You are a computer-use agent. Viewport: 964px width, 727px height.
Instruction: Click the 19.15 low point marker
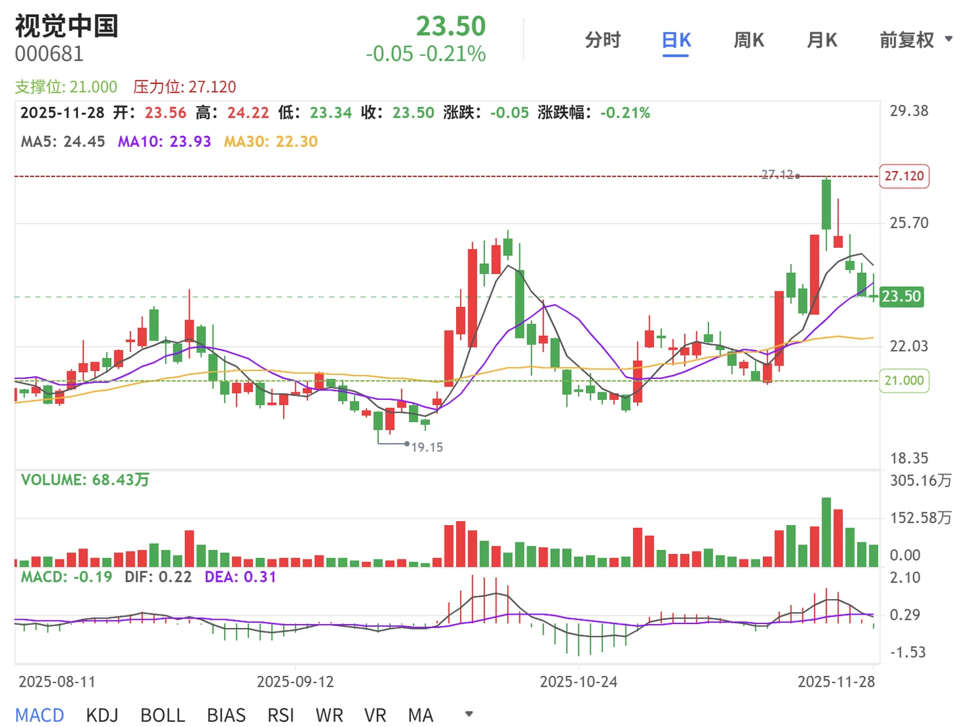click(427, 447)
